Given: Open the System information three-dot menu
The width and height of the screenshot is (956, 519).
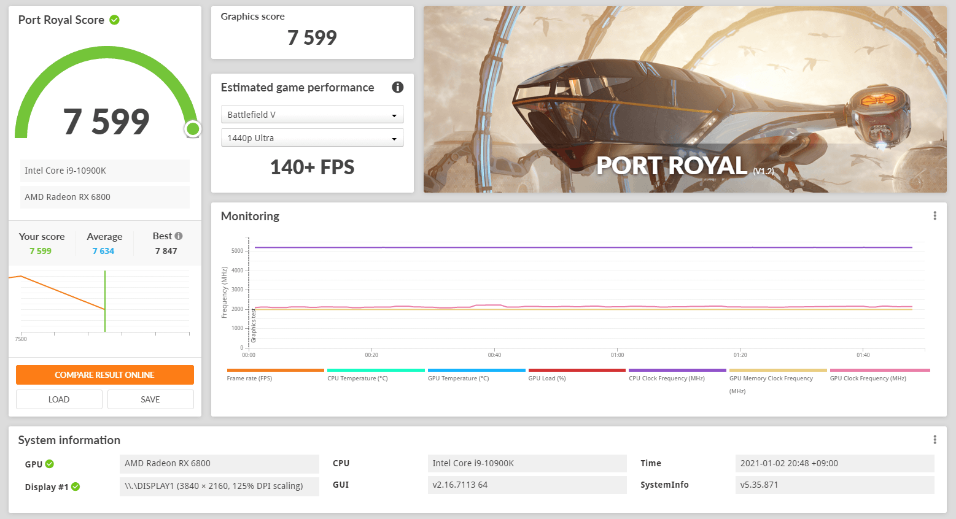Looking at the screenshot, I should tap(935, 440).
